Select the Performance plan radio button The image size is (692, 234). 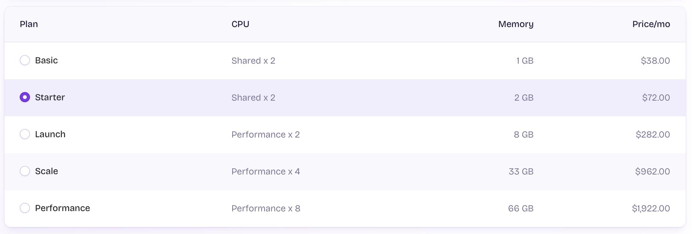point(25,208)
